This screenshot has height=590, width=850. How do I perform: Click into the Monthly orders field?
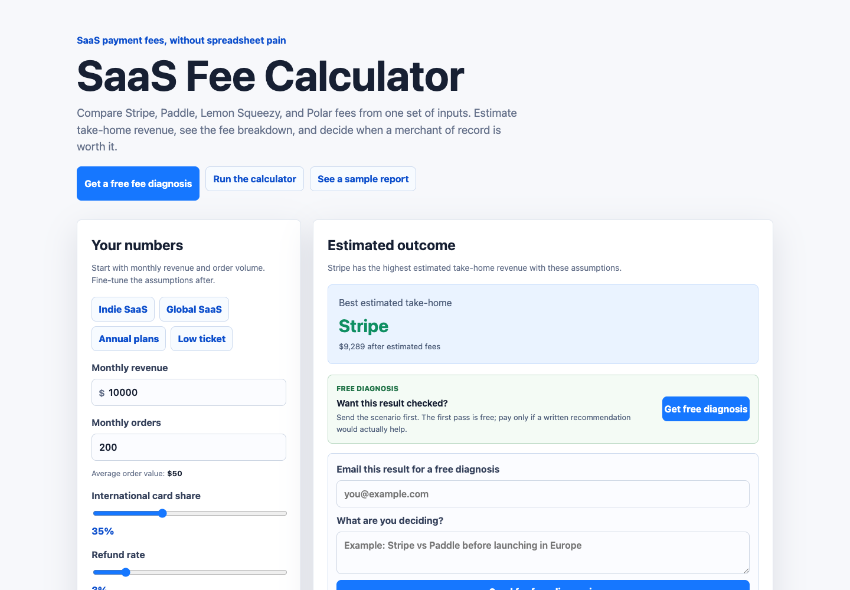pyautogui.click(x=189, y=447)
